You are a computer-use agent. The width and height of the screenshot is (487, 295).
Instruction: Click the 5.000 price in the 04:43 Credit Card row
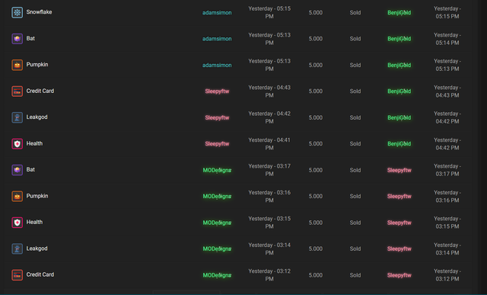315,91
